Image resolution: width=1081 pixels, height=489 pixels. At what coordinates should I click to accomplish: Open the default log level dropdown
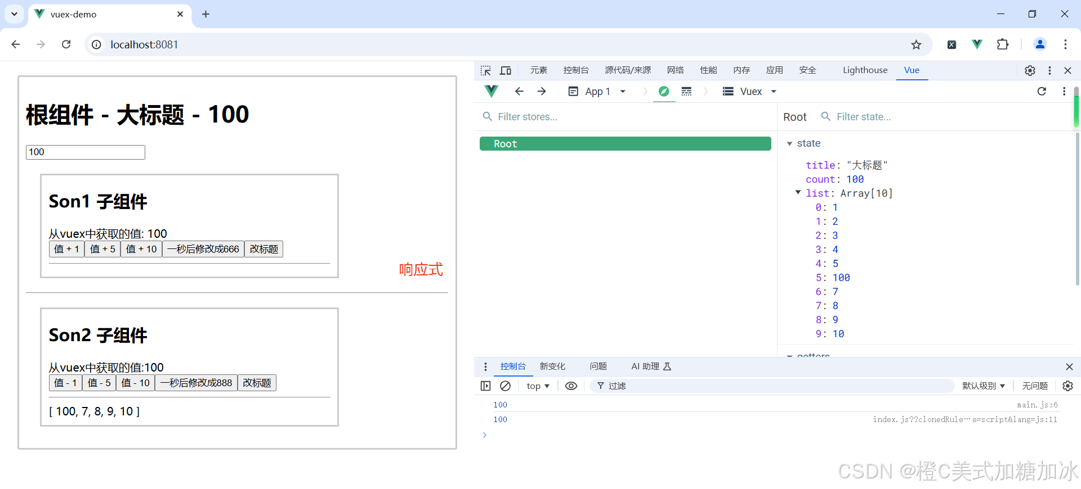(984, 386)
